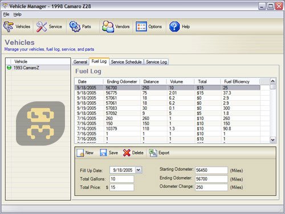285x214 pixels.
Task: Sort by Ending Odometer column header
Action: point(122,81)
